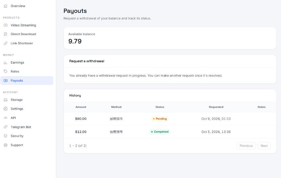Viewport: 281px width, 178px height.
Task: Click the Link Shortener chain icon
Action: tap(5, 43)
